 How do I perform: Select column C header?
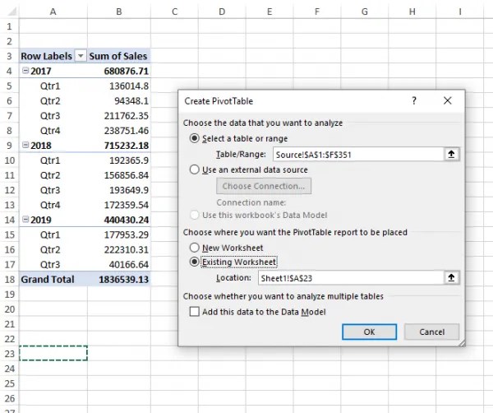click(174, 12)
